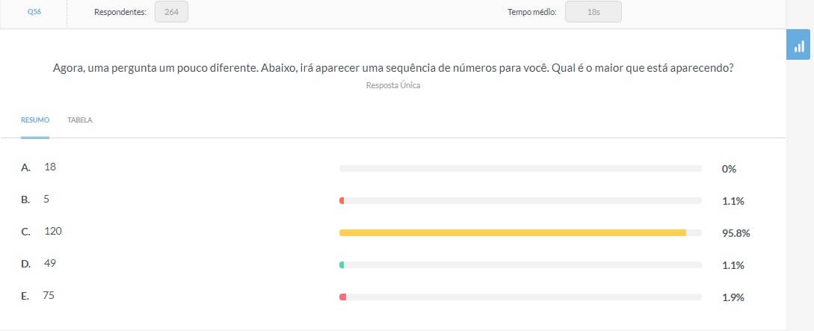Image resolution: width=814 pixels, height=331 pixels.
Task: Click the Tempo médio 18s field
Action: tap(593, 12)
